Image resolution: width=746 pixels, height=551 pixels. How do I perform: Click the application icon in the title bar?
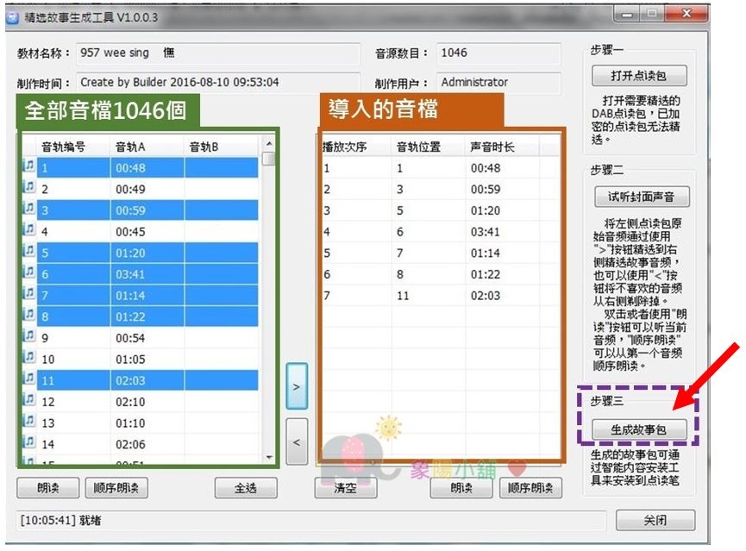[x=12, y=17]
